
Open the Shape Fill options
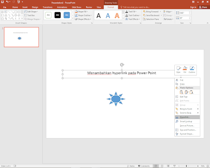click(81, 11)
